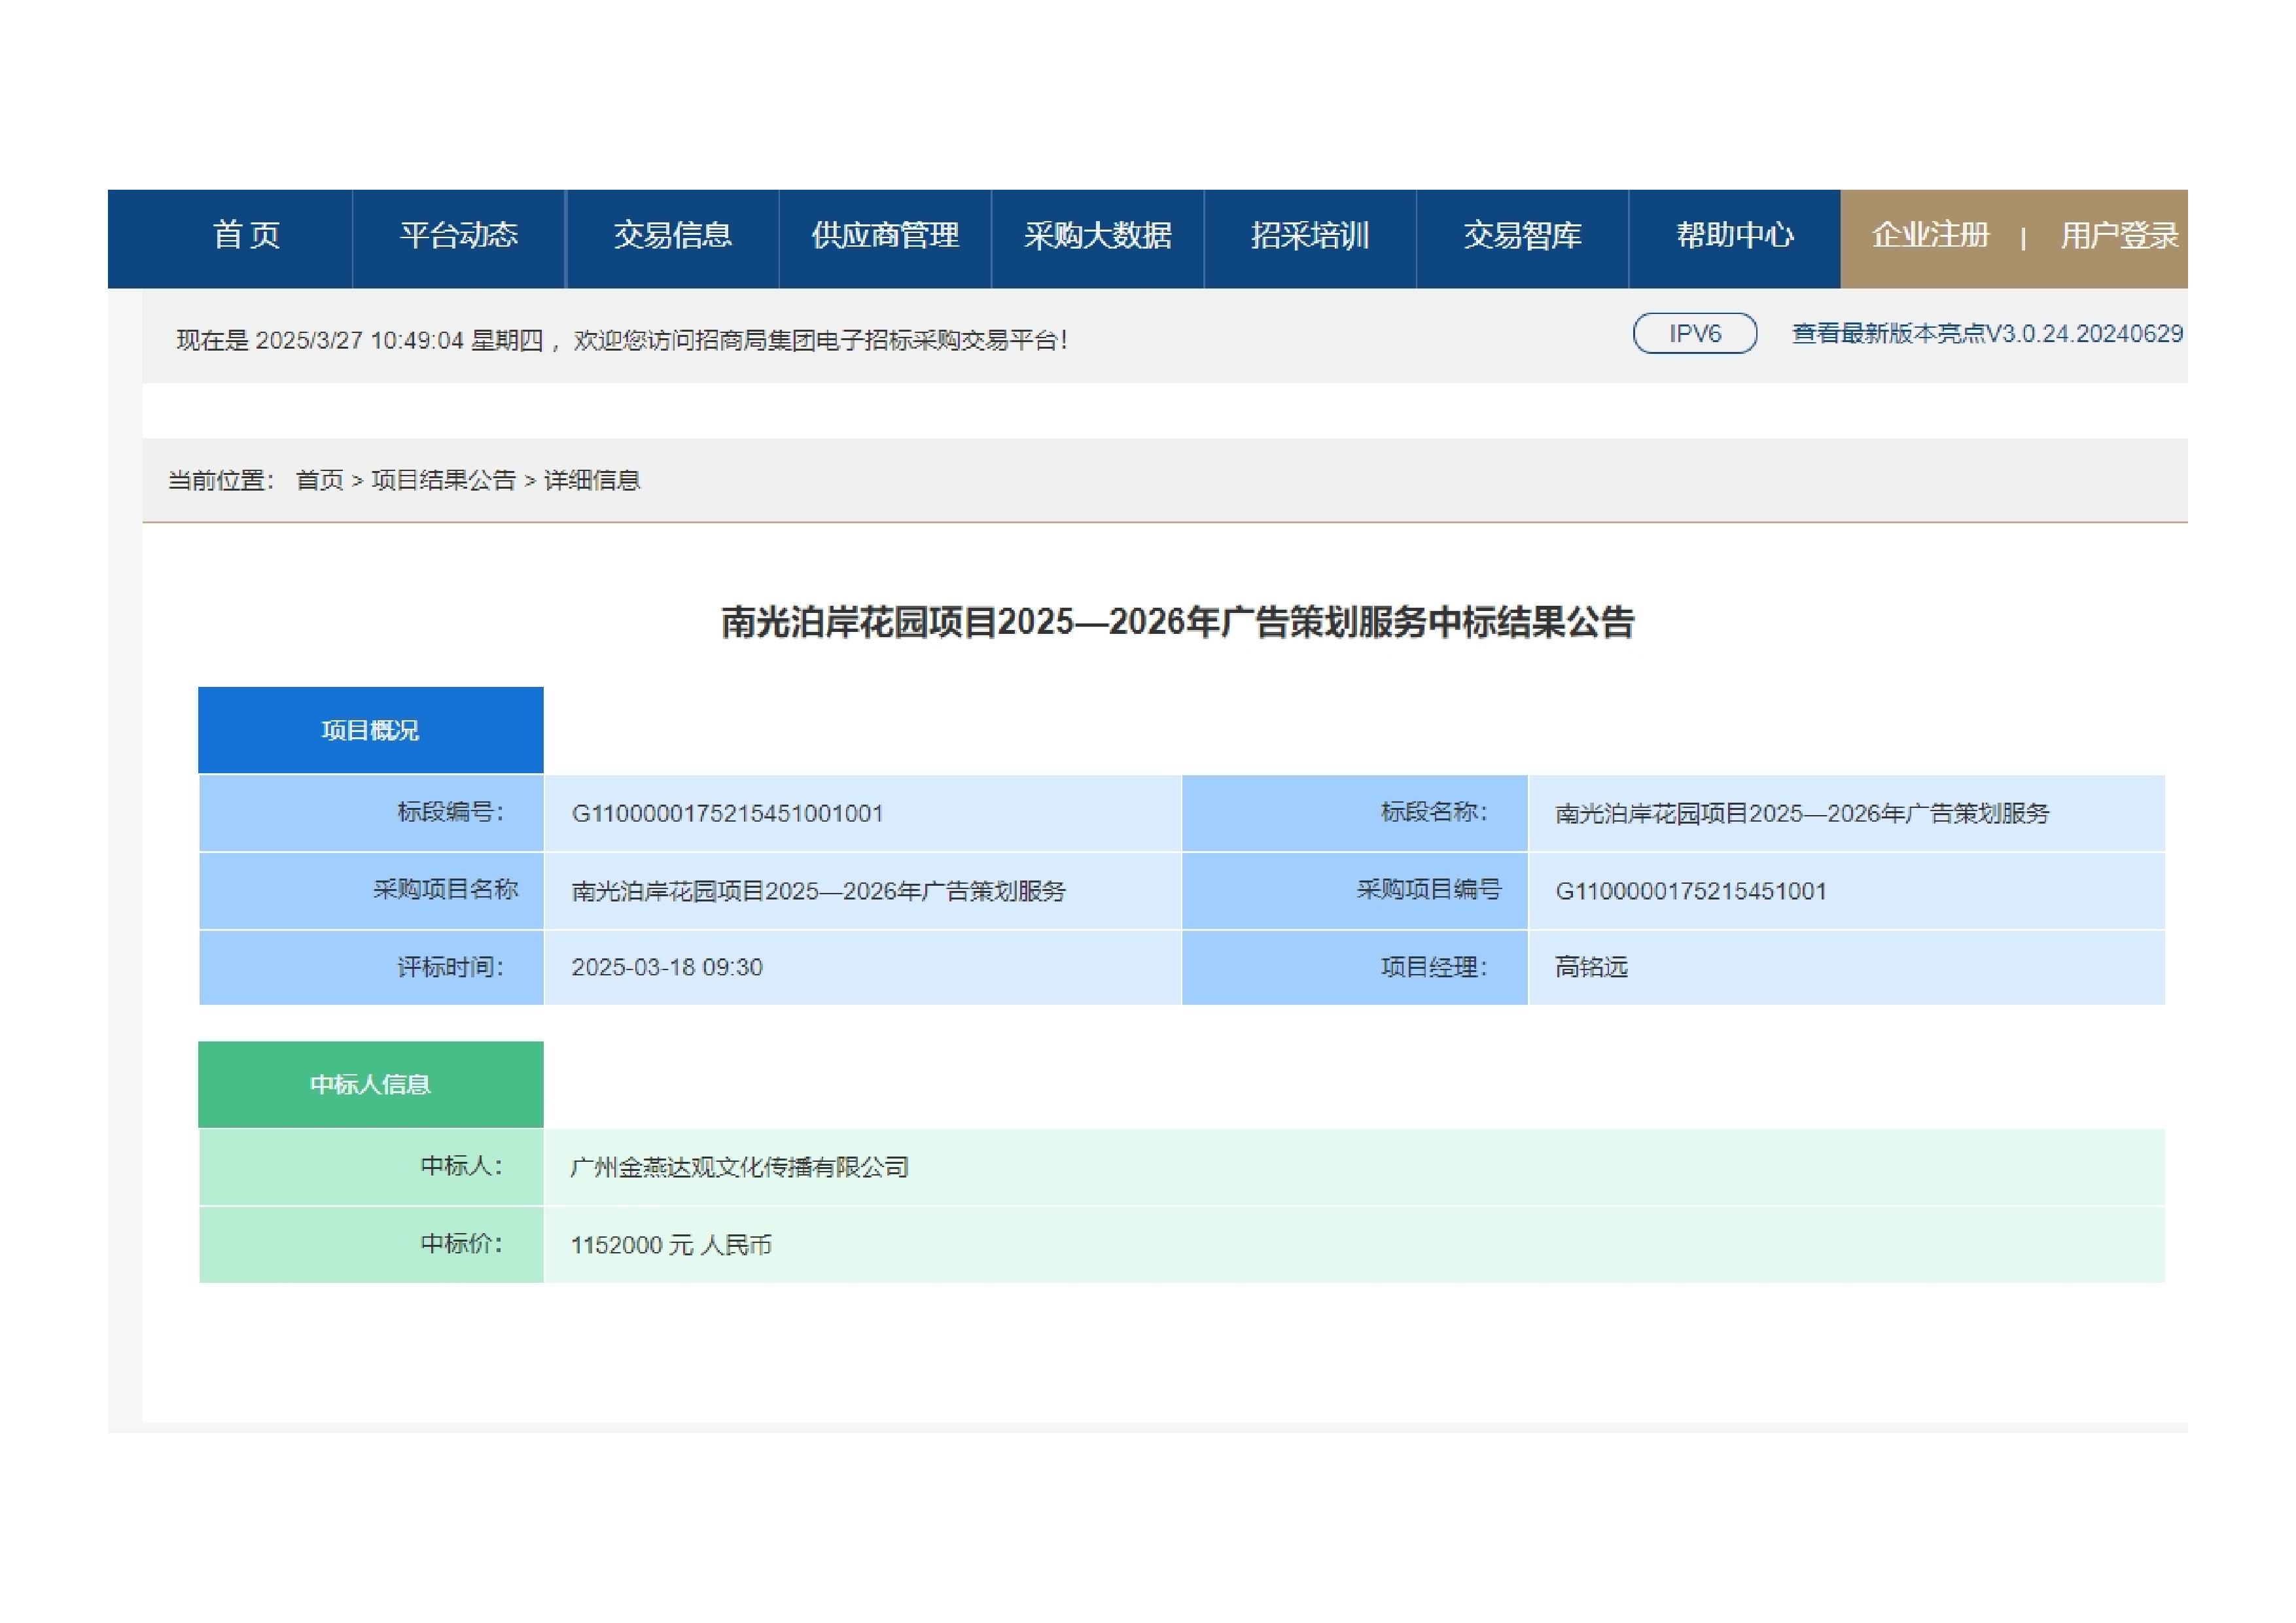Click 标段编号 value G1100000175215451001001
The height and width of the screenshot is (1623, 2296).
tap(727, 813)
